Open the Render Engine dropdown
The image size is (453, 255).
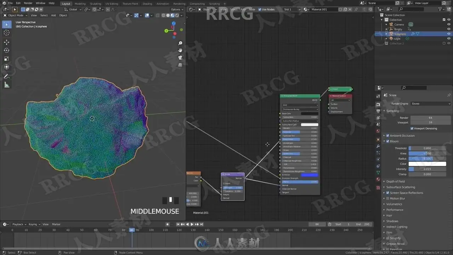(x=431, y=104)
